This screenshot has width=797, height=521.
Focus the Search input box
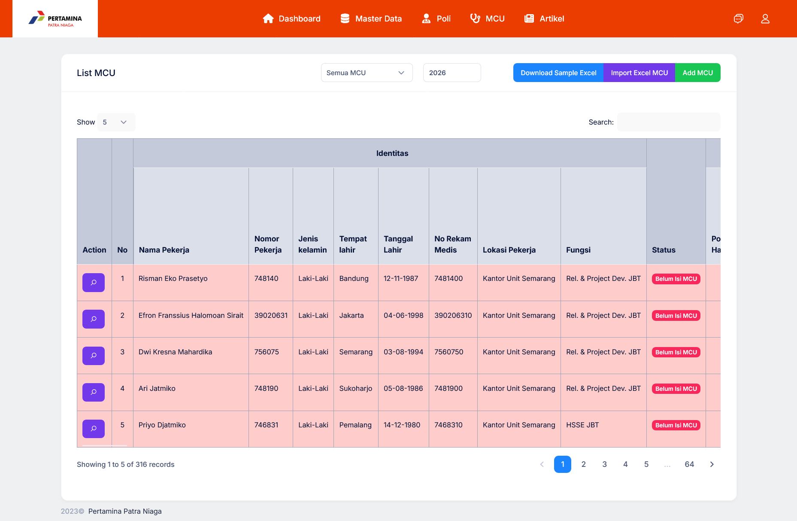668,122
